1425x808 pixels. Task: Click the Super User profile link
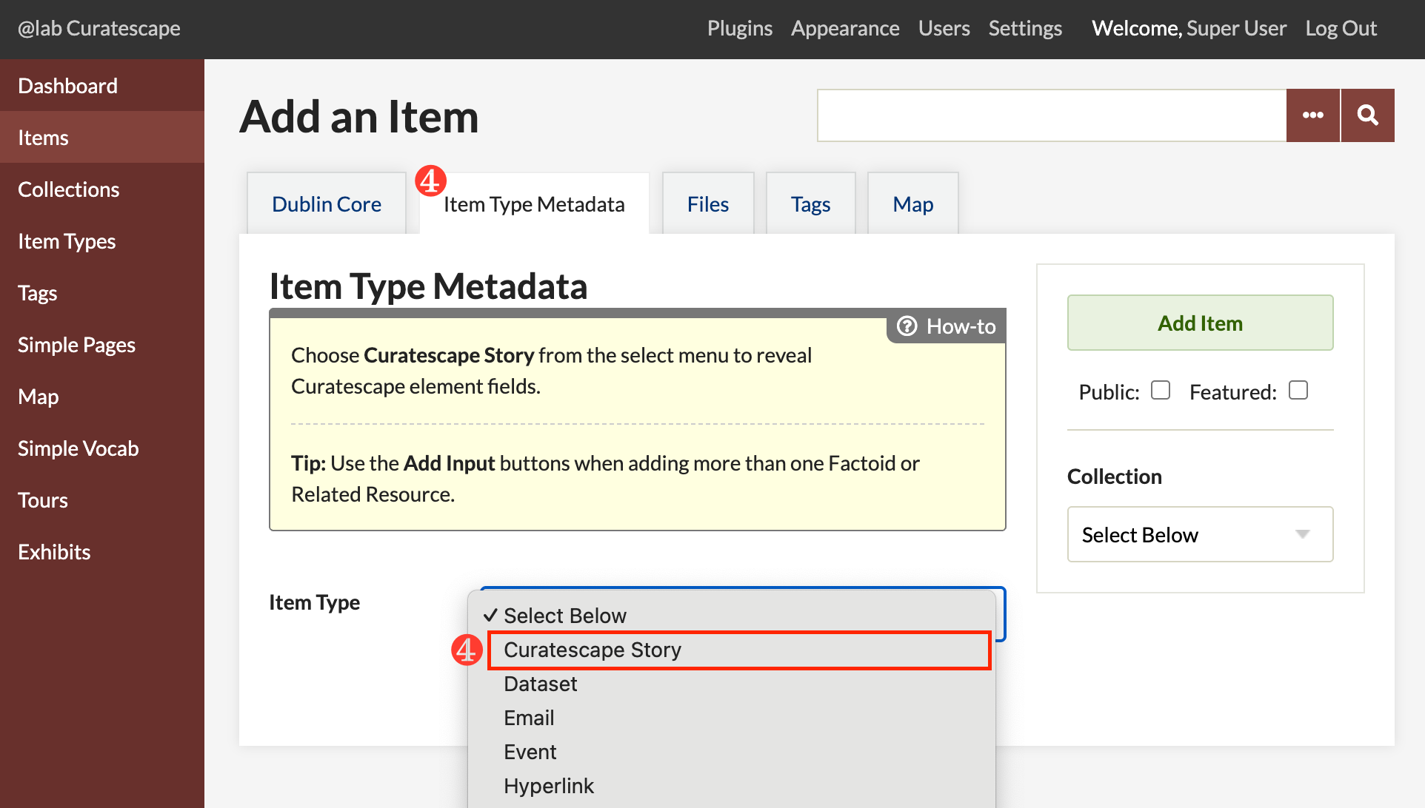tap(1236, 28)
